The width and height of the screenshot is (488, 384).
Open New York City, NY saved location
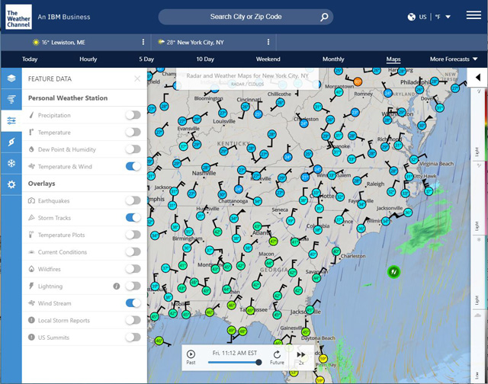[x=195, y=43]
